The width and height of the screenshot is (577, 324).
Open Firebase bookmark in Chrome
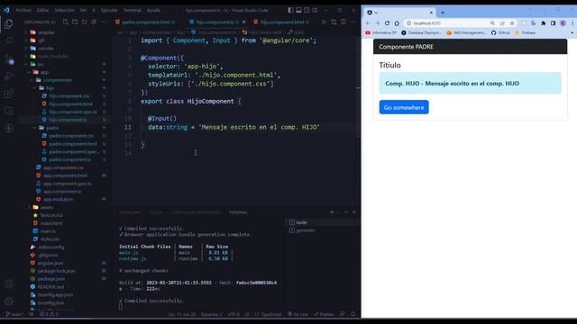(x=525, y=32)
